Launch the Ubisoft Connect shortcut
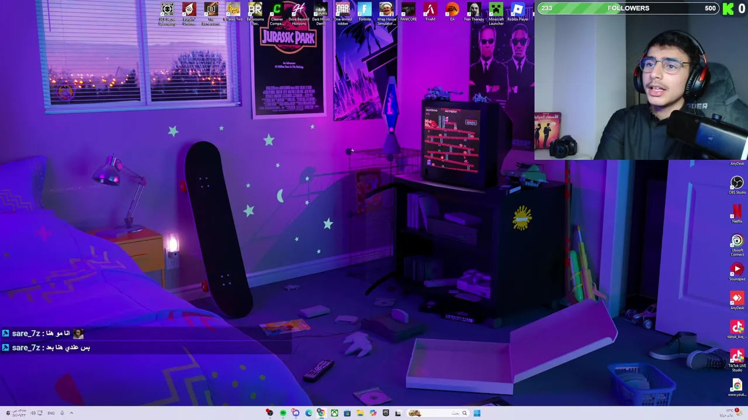Viewport: 748px width, 420px height. point(737,245)
